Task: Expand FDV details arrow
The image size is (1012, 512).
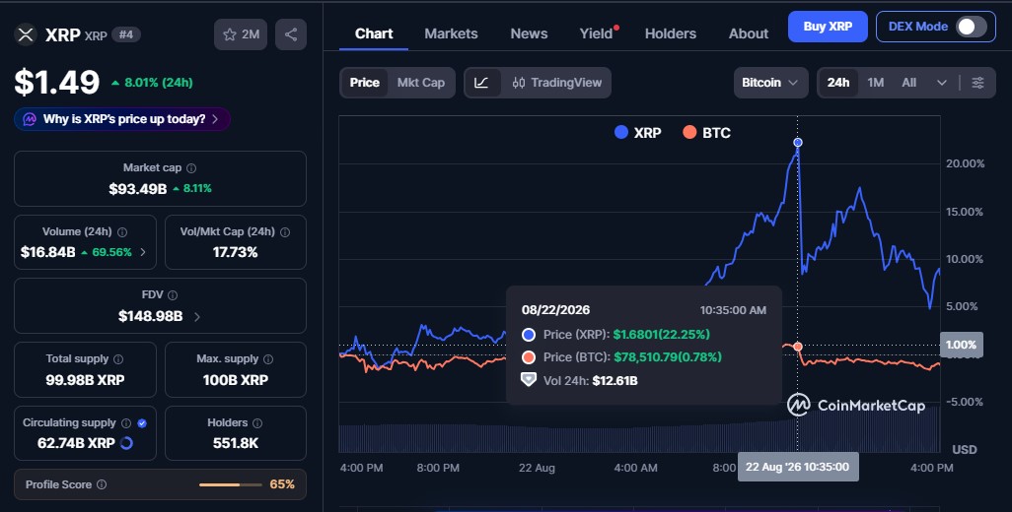Action: tap(197, 317)
